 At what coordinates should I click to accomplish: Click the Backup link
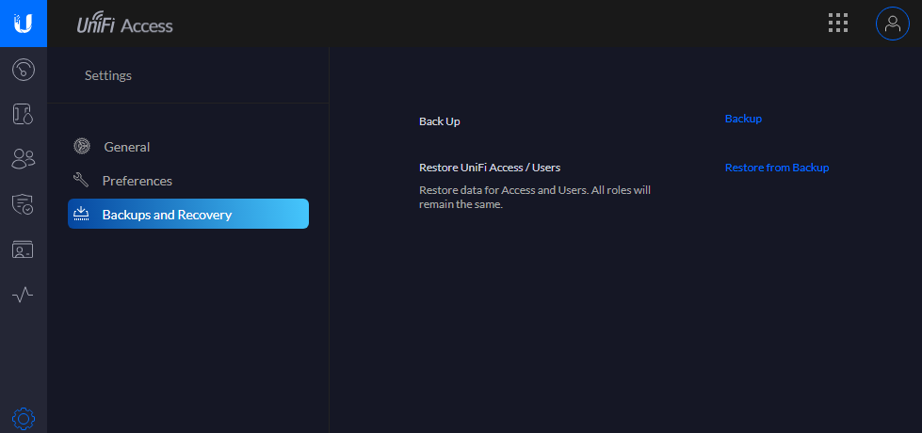(743, 119)
